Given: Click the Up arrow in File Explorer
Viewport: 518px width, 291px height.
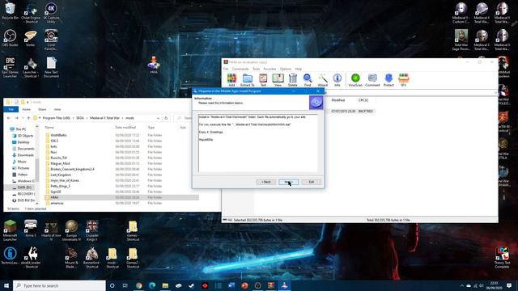Looking at the screenshot, I should 29,118.
